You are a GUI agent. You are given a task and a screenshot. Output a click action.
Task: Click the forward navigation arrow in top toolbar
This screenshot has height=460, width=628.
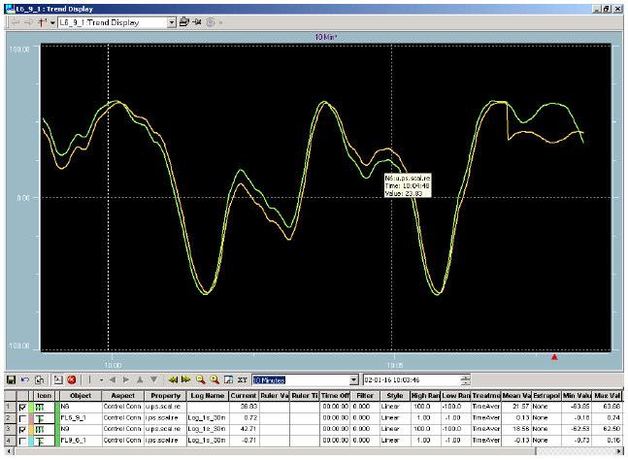pyautogui.click(x=28, y=22)
